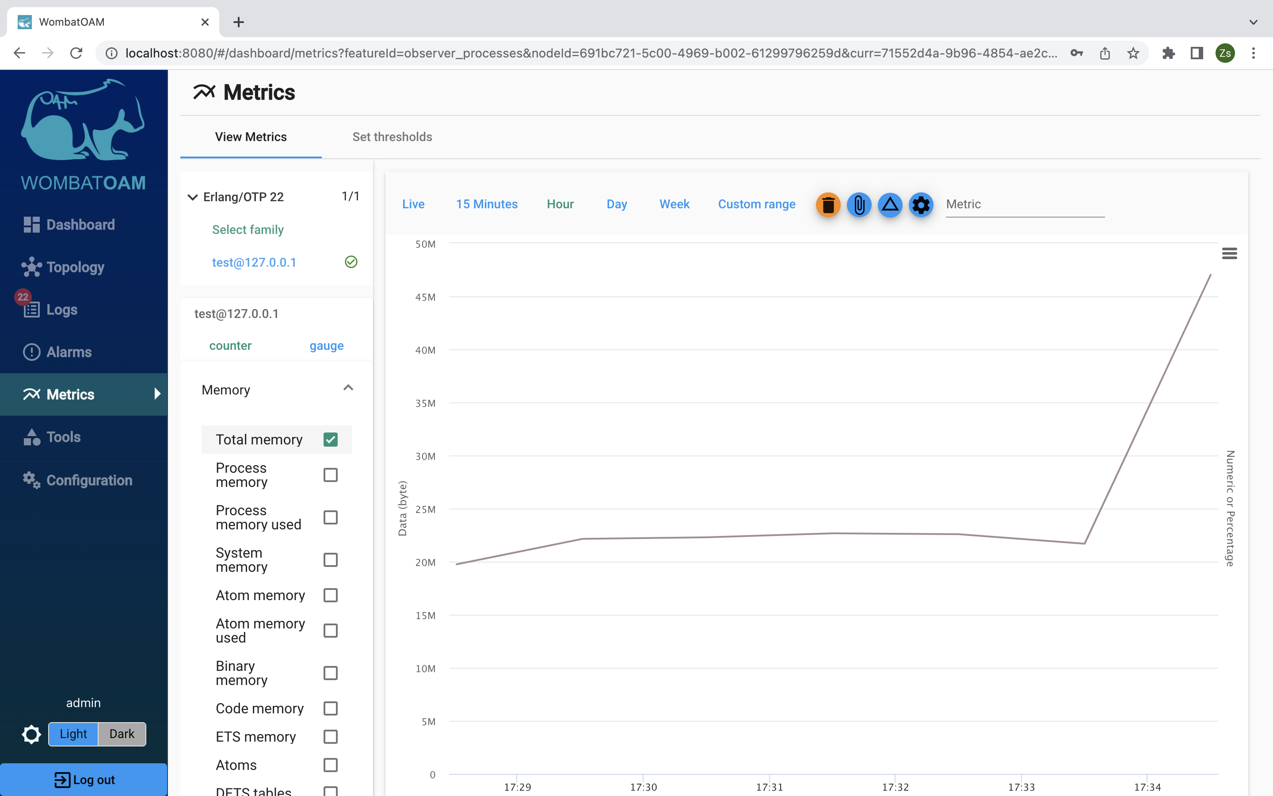Expand Metrics submenu arrow in sidebar
This screenshot has width=1273, height=796.
click(x=157, y=394)
